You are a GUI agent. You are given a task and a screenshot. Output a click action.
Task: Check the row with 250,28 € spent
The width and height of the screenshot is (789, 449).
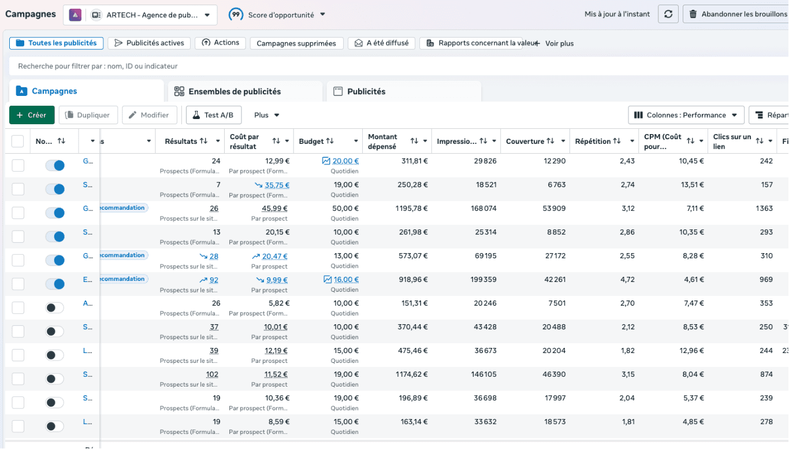(18, 189)
